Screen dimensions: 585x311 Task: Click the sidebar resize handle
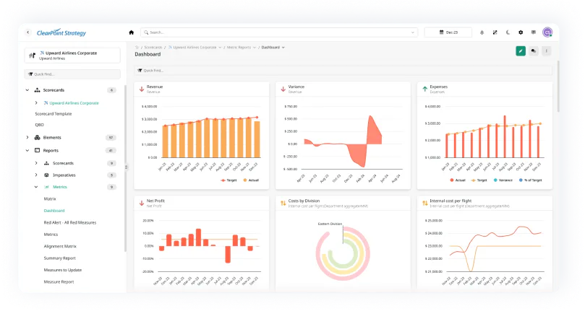pos(126,167)
